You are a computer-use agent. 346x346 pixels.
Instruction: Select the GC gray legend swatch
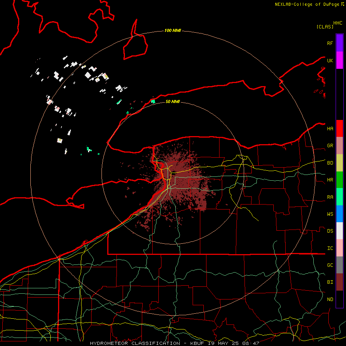[339, 265]
